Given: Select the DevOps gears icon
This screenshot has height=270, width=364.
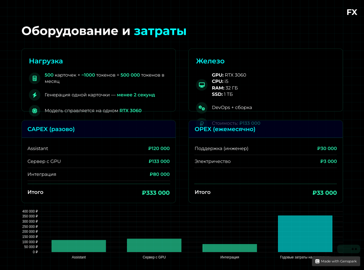Looking at the screenshot, I should pos(201,108).
